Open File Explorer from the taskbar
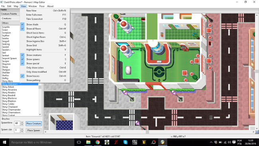259x146 pixels. pyautogui.click(x=88, y=142)
